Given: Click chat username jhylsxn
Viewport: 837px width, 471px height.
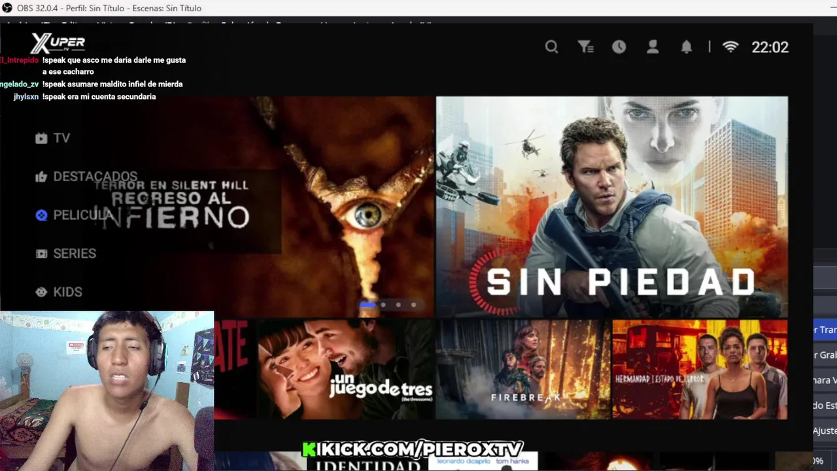Looking at the screenshot, I should (26, 97).
